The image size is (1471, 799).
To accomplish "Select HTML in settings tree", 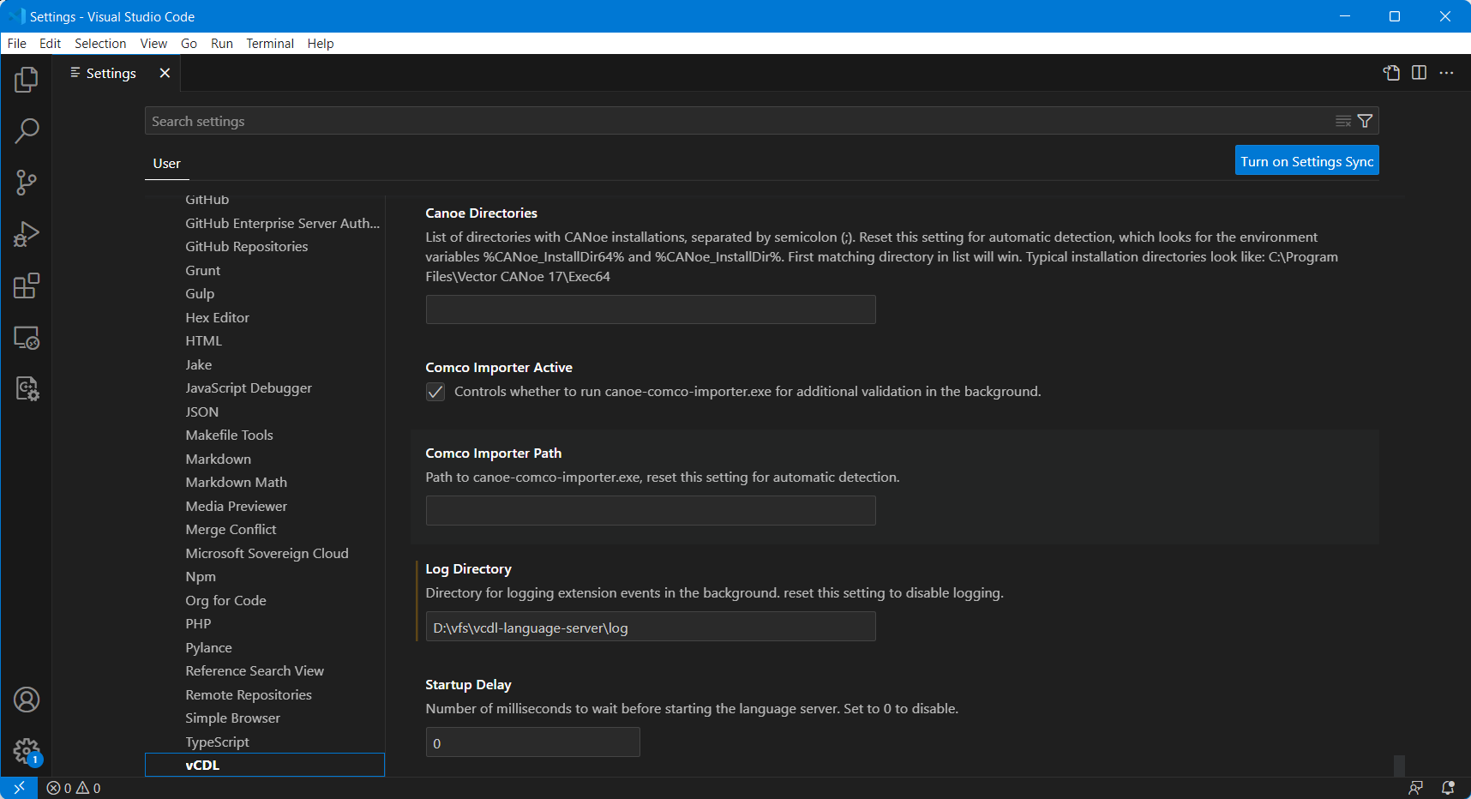I will (x=204, y=340).
